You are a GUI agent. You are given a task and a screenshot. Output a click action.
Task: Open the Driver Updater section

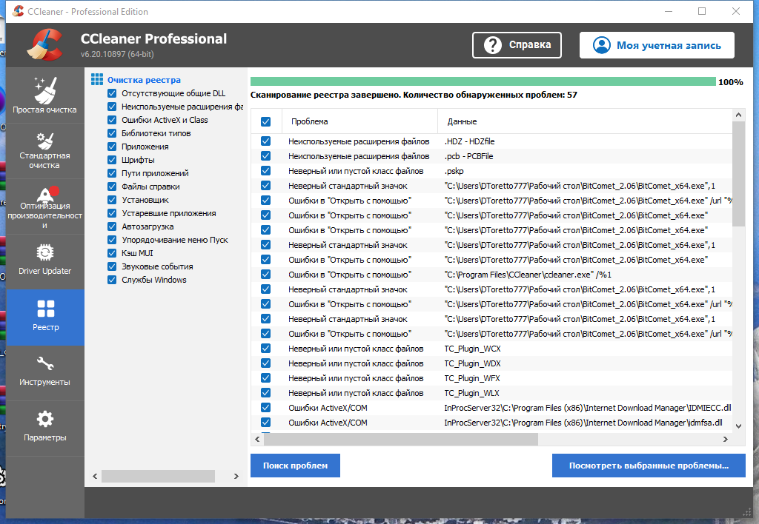pos(45,261)
